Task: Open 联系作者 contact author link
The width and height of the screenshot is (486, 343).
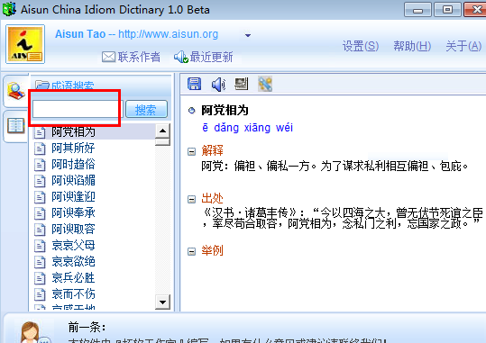Action: 139,57
